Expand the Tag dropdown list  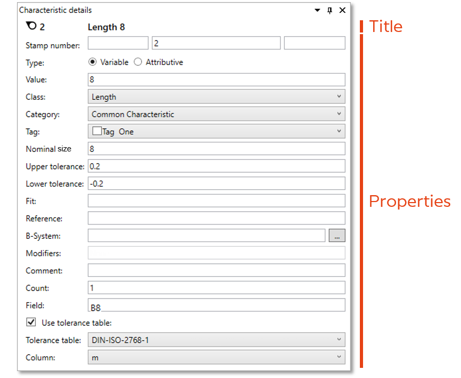click(339, 131)
